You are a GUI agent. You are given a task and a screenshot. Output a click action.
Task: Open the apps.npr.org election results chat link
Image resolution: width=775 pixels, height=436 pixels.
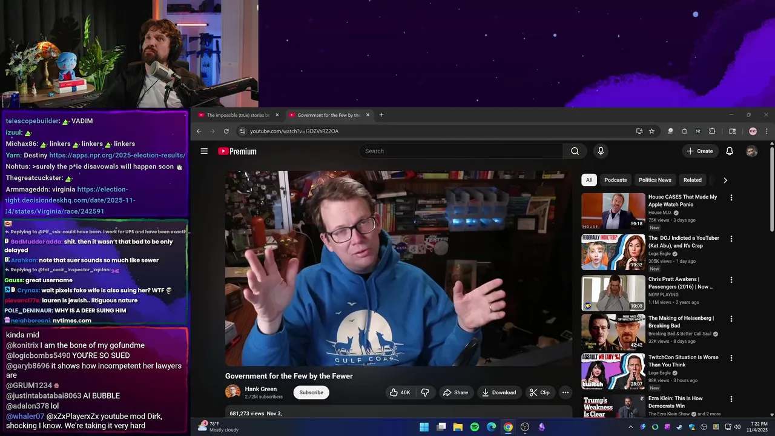117,156
